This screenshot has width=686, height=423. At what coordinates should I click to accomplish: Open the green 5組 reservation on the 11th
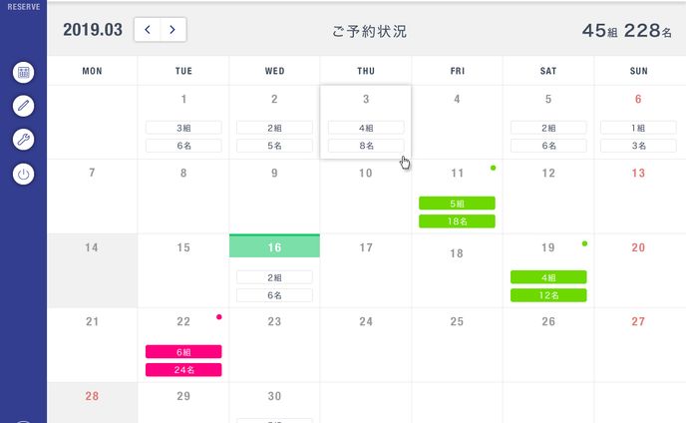(x=457, y=203)
